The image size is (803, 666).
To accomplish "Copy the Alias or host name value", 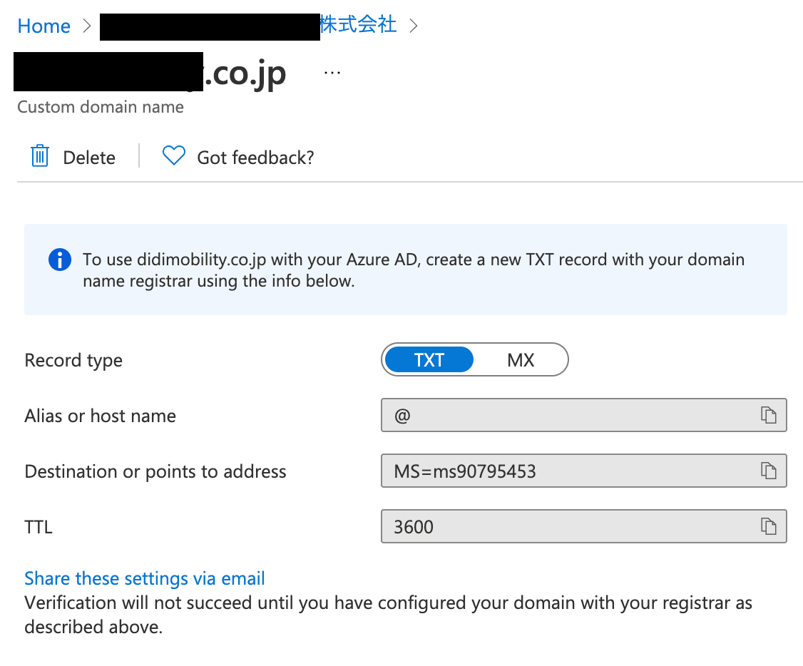I will [768, 415].
